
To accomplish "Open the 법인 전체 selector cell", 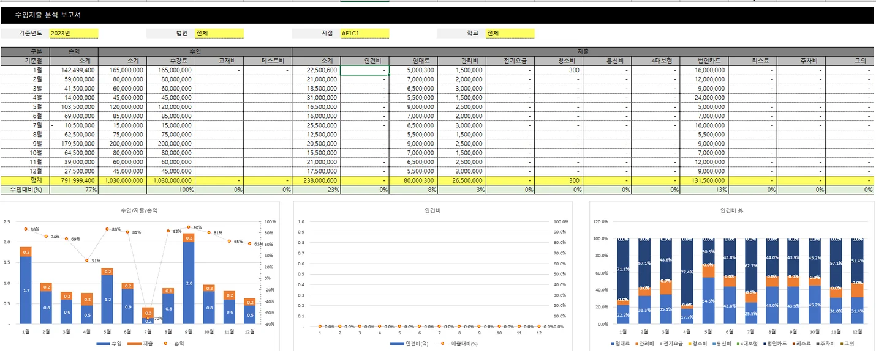I will pyautogui.click(x=219, y=34).
